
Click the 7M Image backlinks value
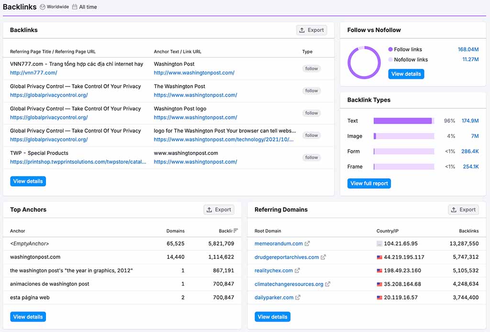coord(475,136)
